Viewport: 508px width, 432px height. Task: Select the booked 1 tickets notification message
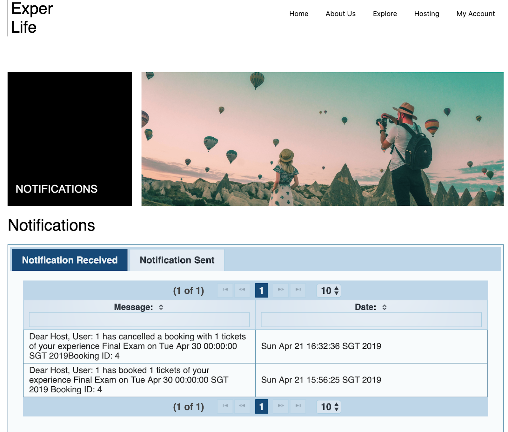point(129,380)
